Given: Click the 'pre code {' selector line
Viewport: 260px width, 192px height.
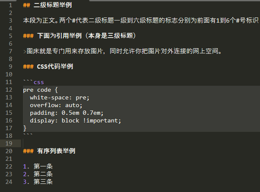Looking at the screenshot, I should coord(43,90).
